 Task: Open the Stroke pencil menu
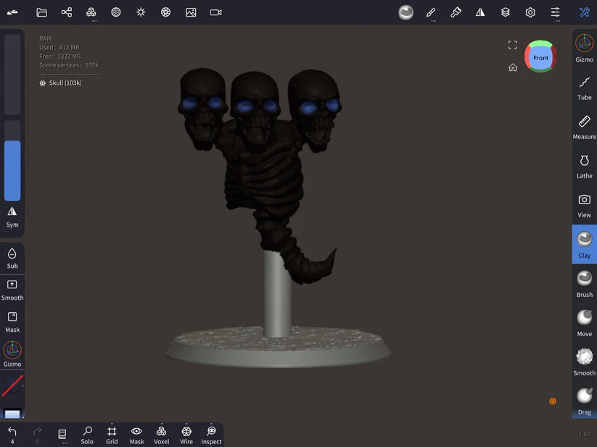(431, 12)
